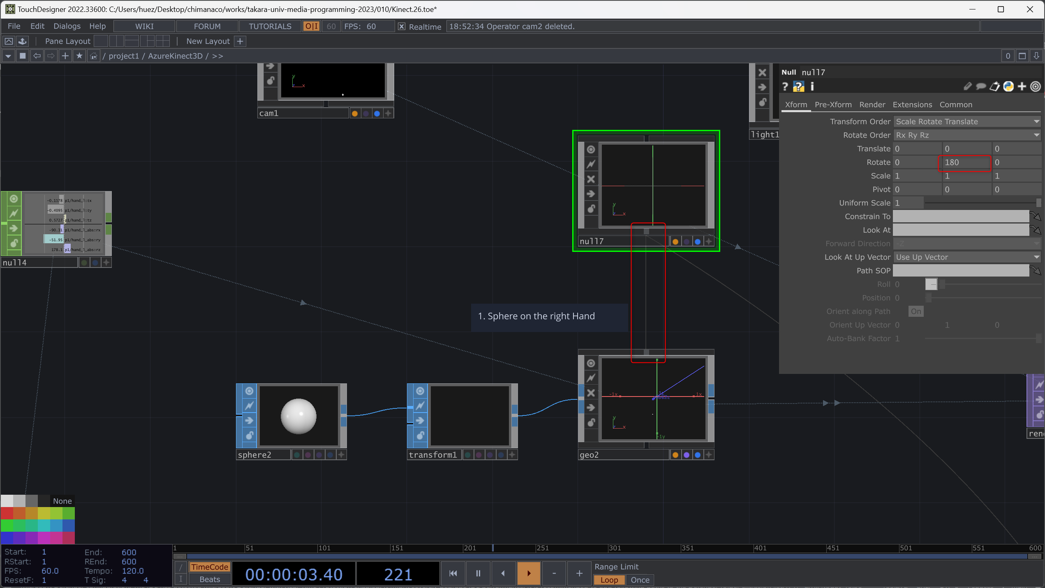
Task: Open the Dialogs menu
Action: (x=67, y=26)
